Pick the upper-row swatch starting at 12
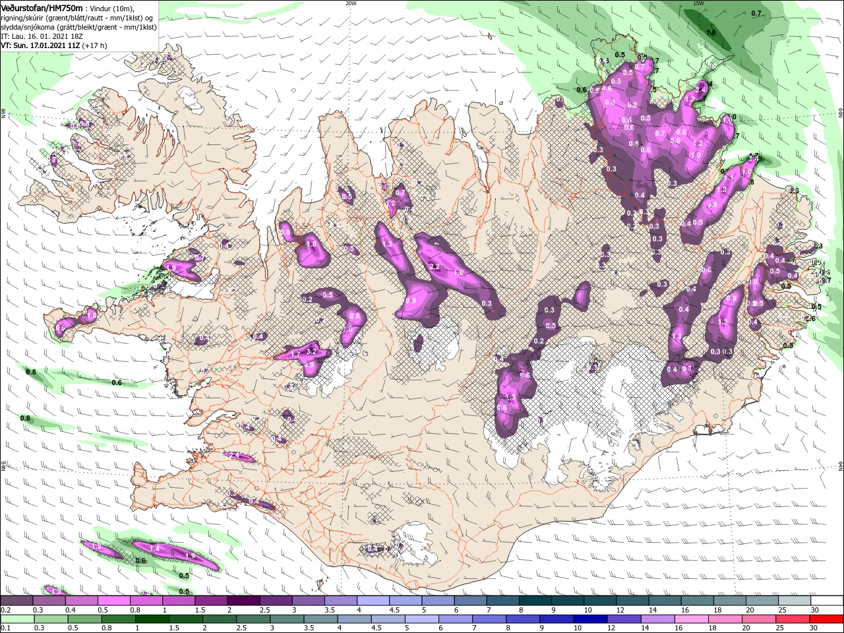 click(632, 601)
